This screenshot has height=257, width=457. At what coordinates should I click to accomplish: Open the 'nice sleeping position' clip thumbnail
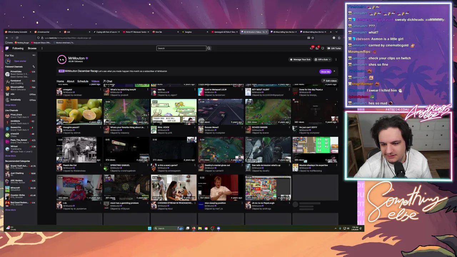[x=221, y=187]
